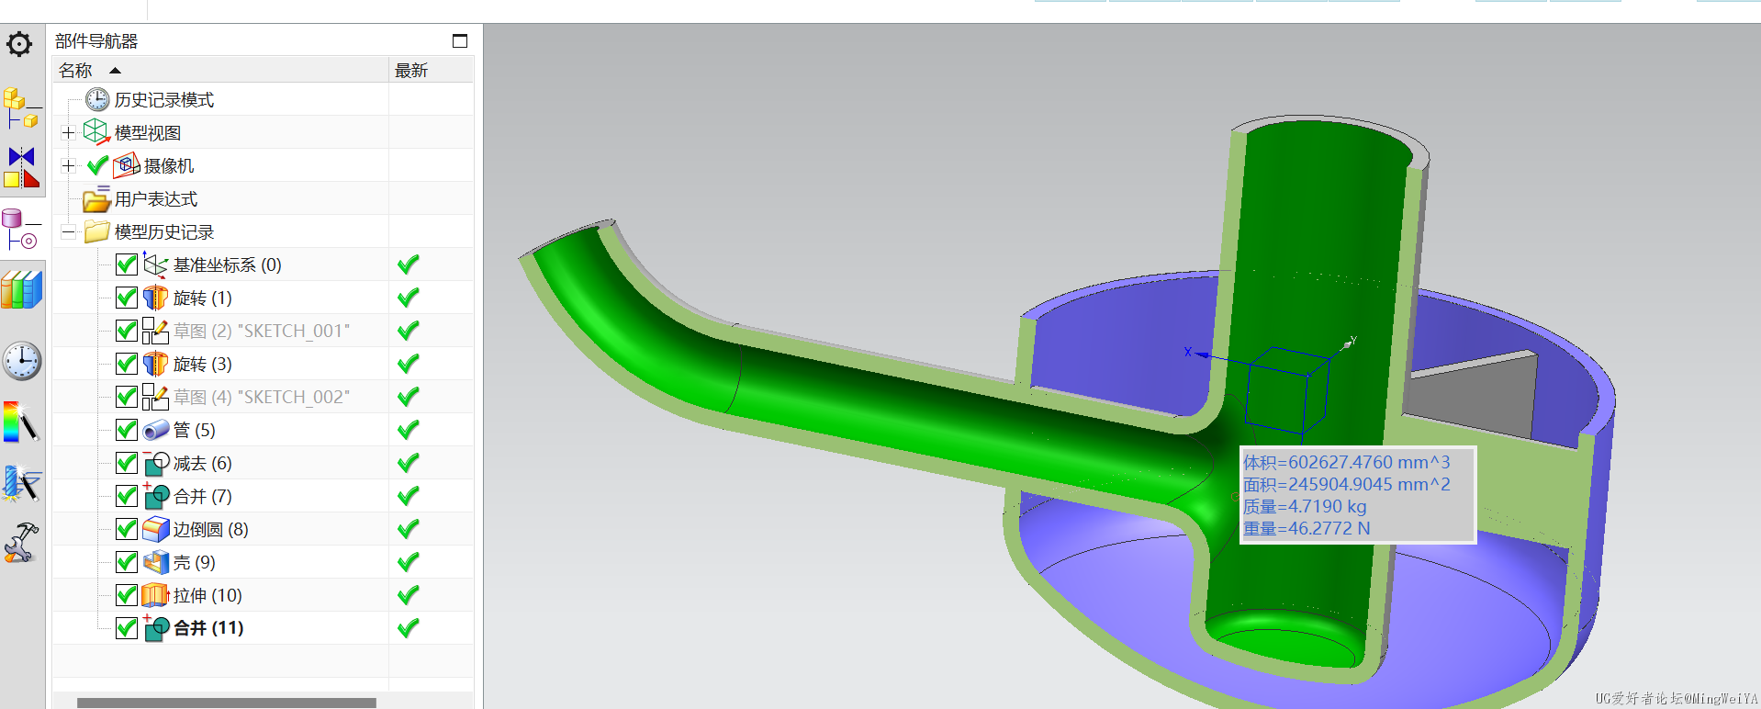Click the Revolve (1) feature icon

point(155,298)
